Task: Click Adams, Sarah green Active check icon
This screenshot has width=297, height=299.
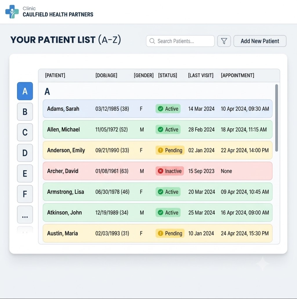Action: pyautogui.click(x=160, y=109)
